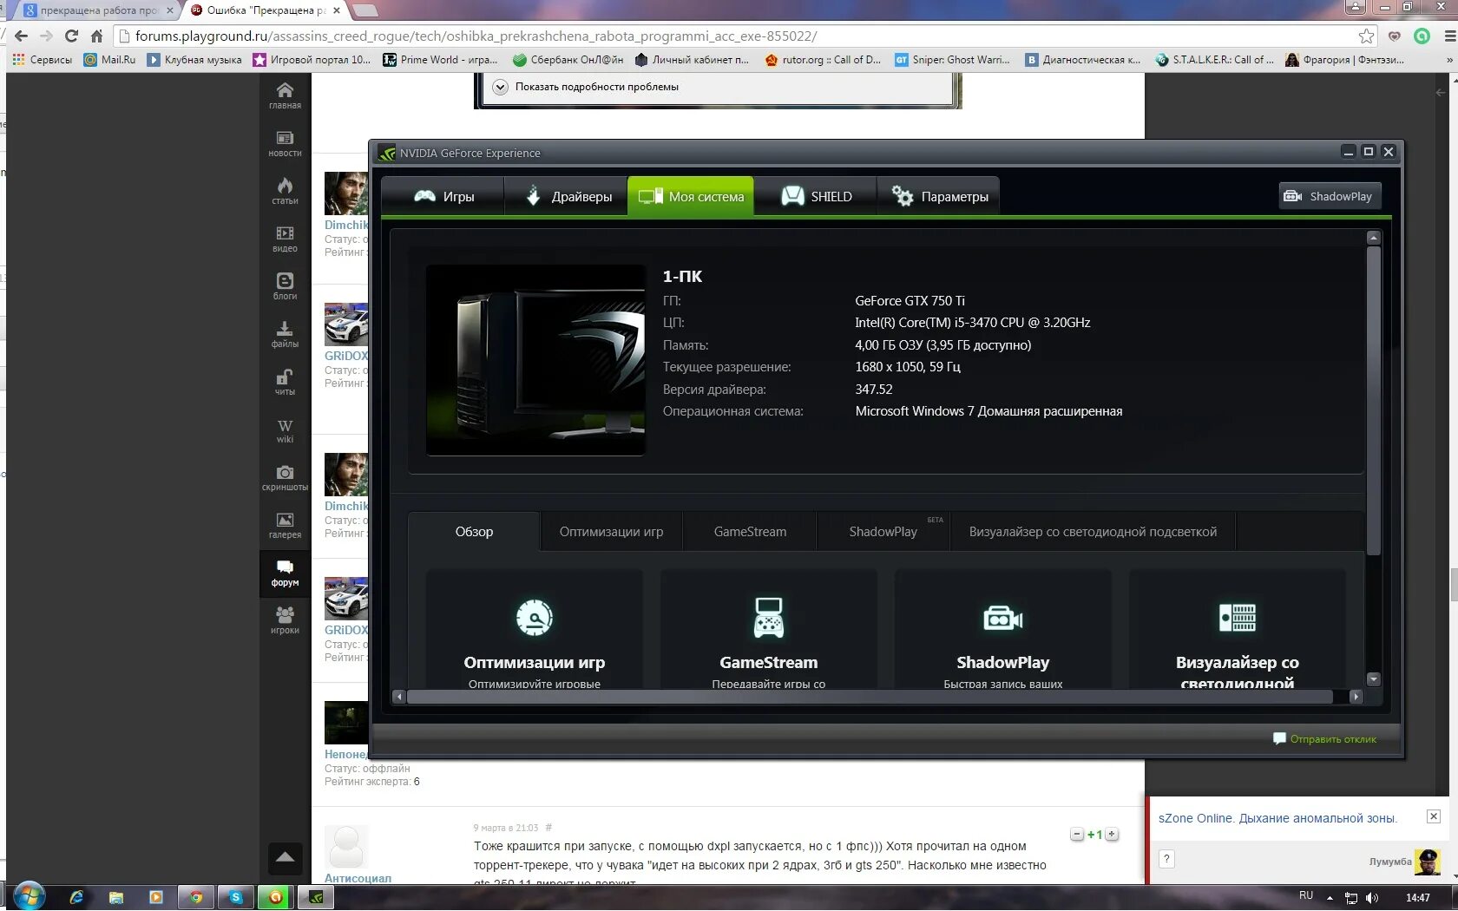Image resolution: width=1458 pixels, height=911 pixels.
Task: Open Internet Explorer from the taskbar
Action: click(76, 897)
